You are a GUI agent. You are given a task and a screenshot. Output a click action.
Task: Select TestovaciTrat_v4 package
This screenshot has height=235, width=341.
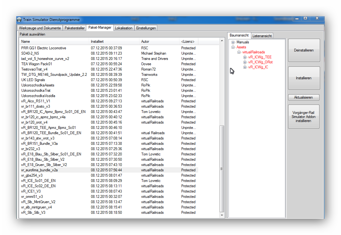tap(109, 69)
